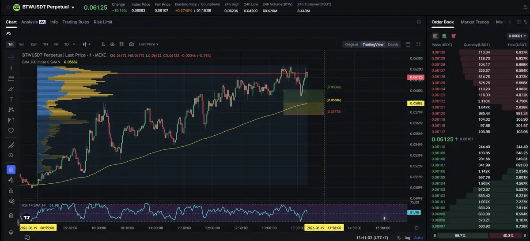
Task: Open the indicators fx button
Action: click(x=103, y=44)
